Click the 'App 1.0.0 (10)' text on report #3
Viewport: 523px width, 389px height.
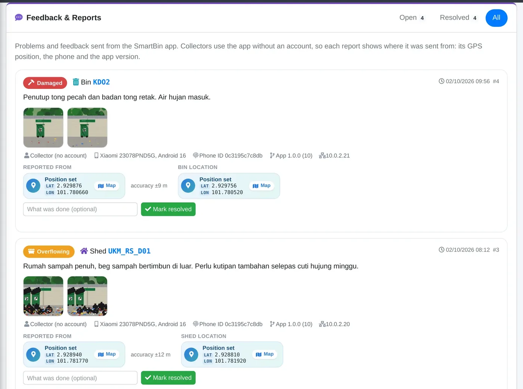294,324
